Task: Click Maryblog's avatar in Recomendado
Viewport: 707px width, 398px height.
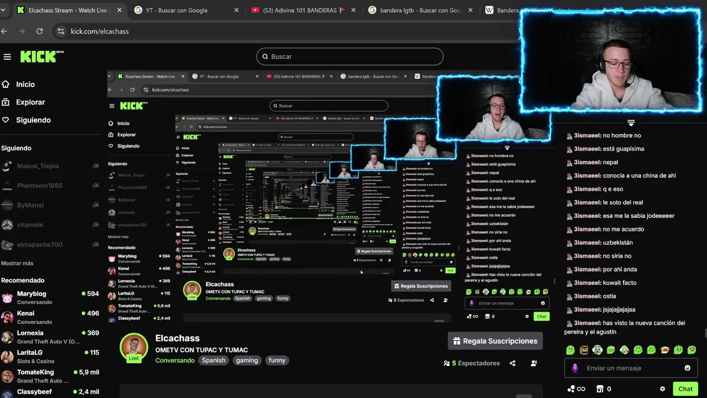Action: pos(7,298)
